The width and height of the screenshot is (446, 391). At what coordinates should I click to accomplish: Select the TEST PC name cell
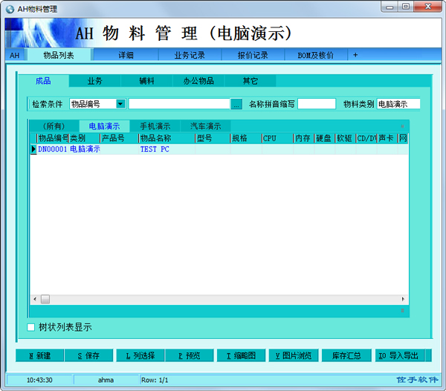tap(167, 149)
